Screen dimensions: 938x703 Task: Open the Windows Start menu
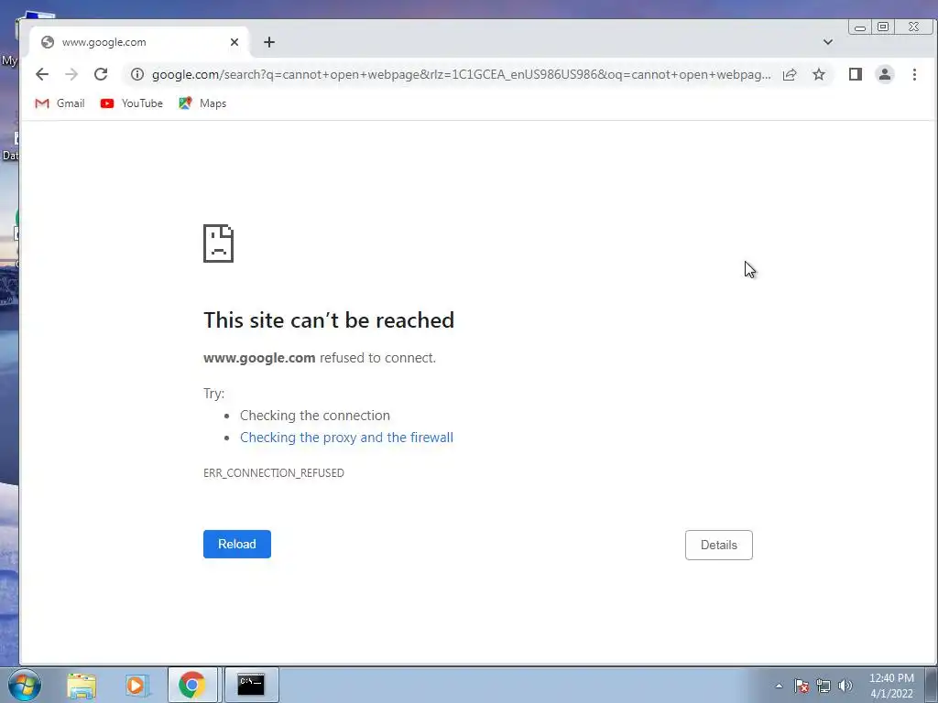[25, 685]
